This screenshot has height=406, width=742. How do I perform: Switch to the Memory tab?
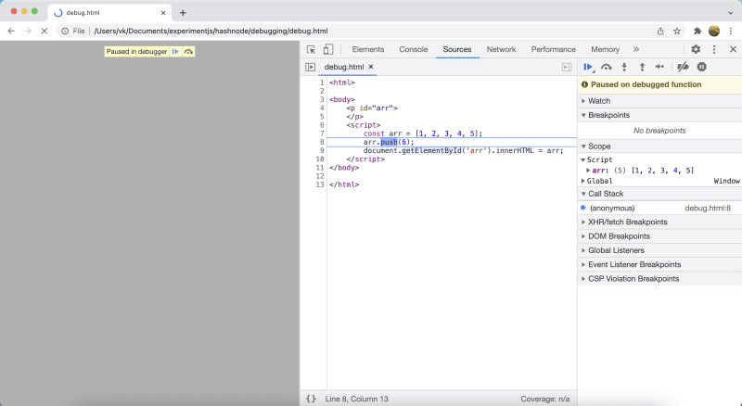pos(605,49)
